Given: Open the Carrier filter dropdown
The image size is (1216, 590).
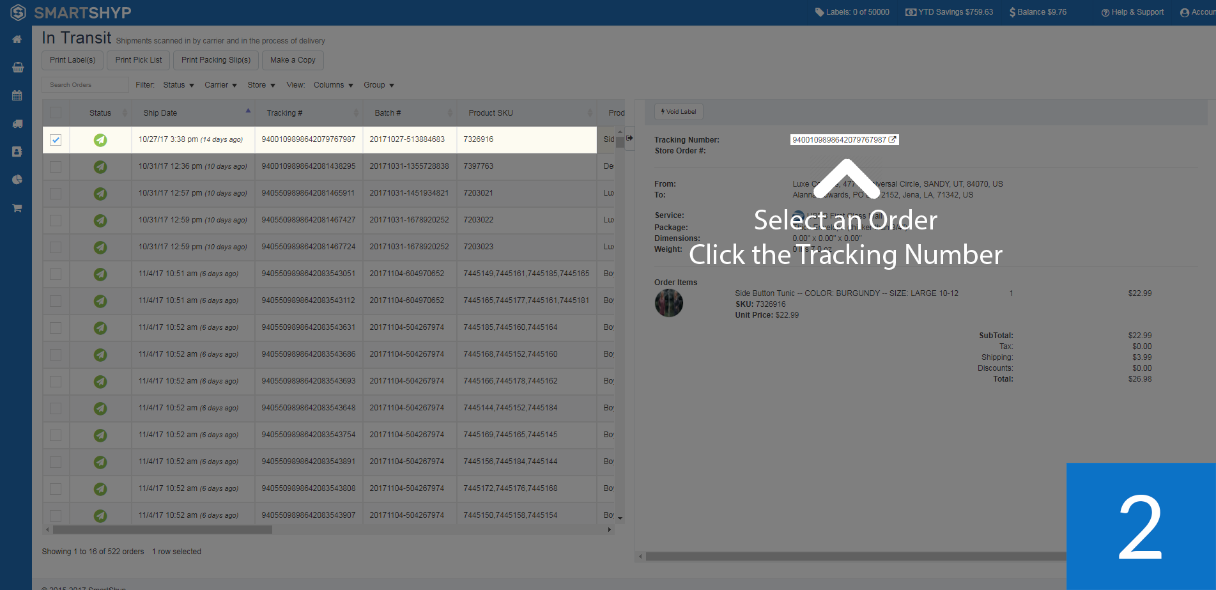Looking at the screenshot, I should [x=220, y=85].
